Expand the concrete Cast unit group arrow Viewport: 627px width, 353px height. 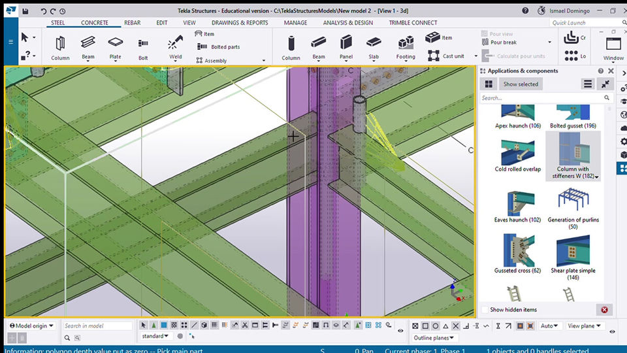(x=476, y=56)
